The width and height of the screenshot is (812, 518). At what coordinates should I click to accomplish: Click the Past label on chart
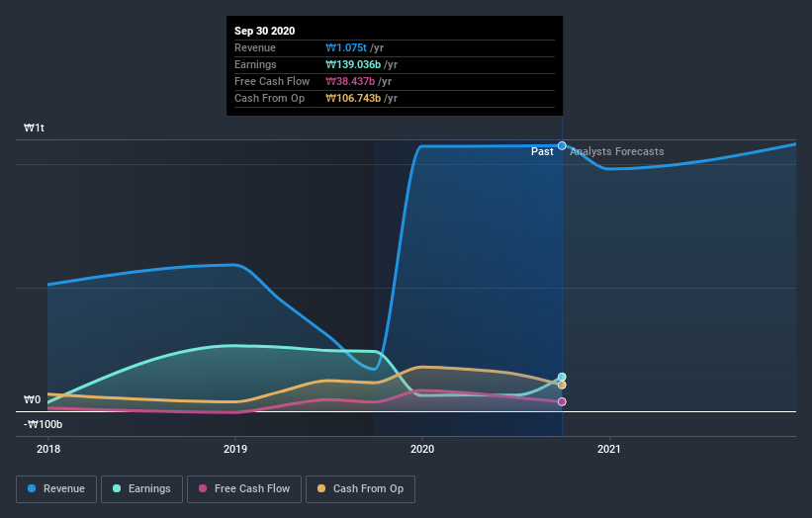point(542,151)
